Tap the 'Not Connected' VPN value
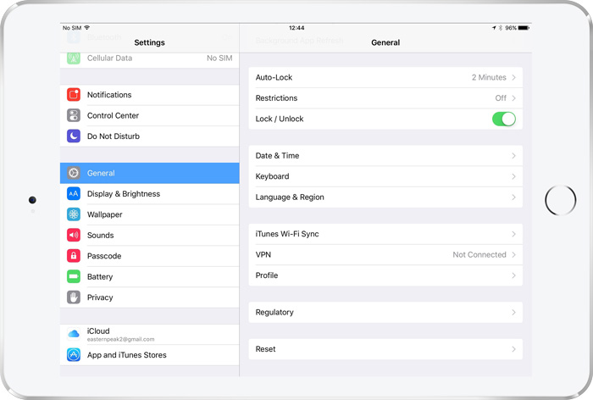 479,255
